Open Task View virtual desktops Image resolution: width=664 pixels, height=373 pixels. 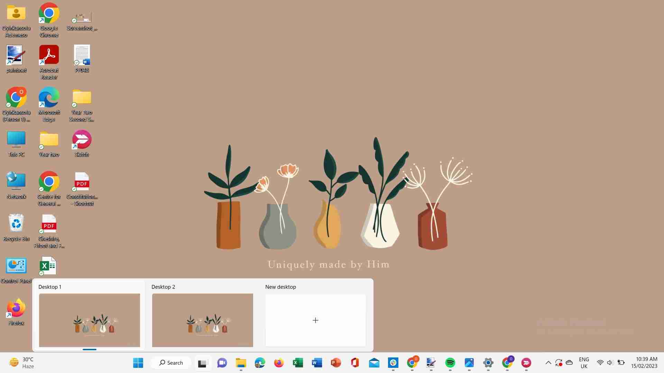(203, 363)
